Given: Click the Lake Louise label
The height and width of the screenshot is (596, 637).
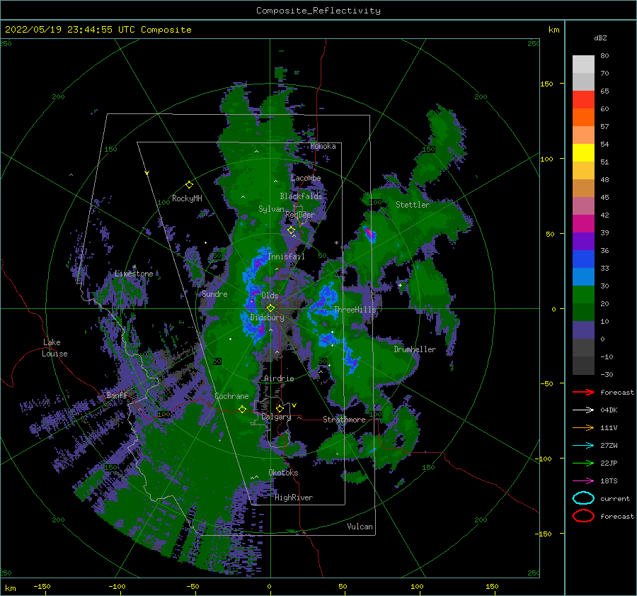Looking at the screenshot, I should pos(54,348).
